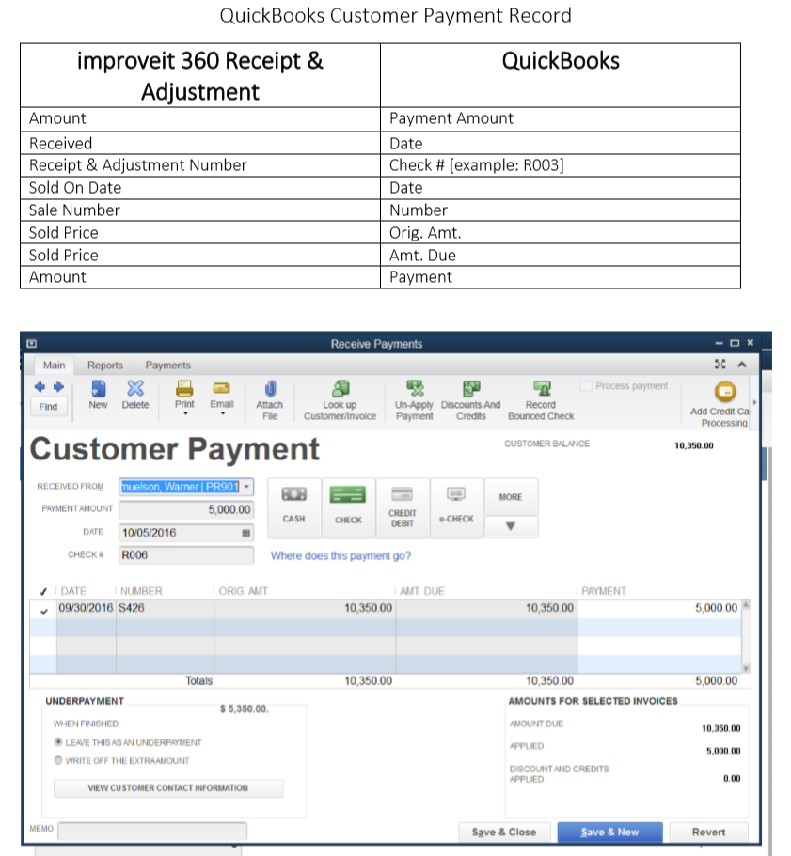The height and width of the screenshot is (856, 791).
Task: Expand the MORE payment methods arrow
Action: pos(511,526)
